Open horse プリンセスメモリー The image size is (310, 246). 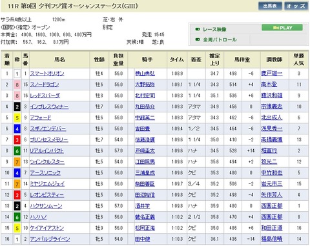click(x=49, y=140)
